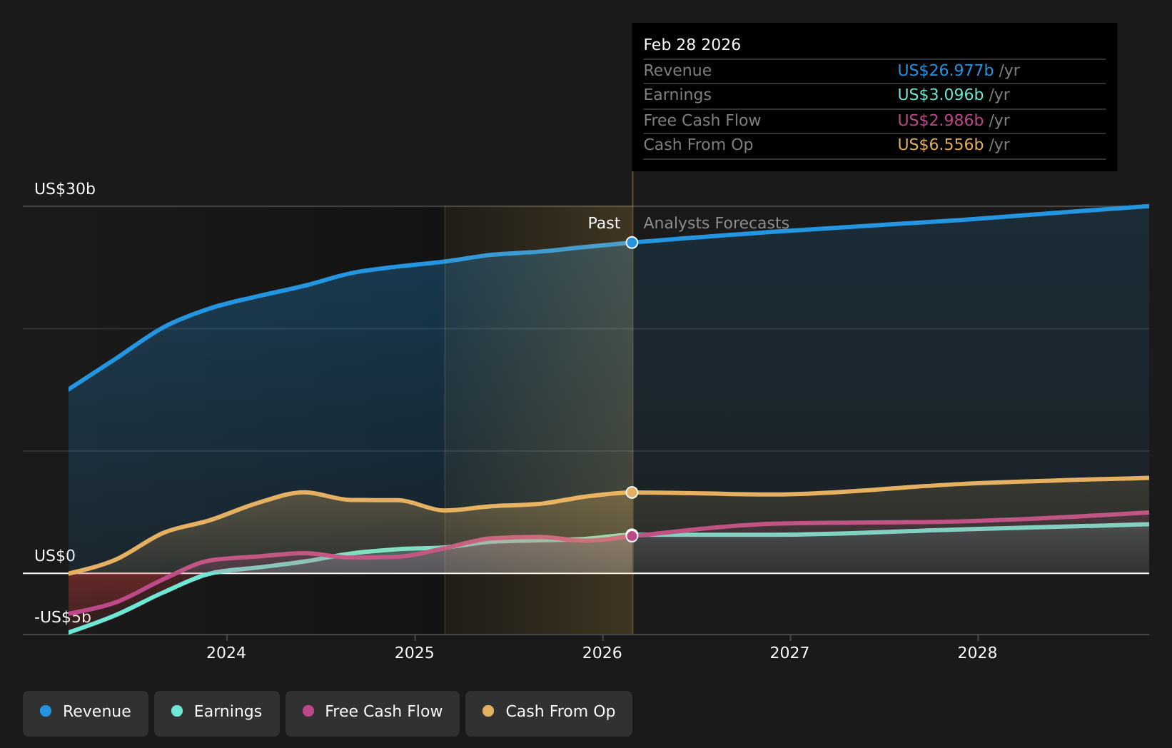Click the Earnings row label in tooltip

tap(677, 95)
